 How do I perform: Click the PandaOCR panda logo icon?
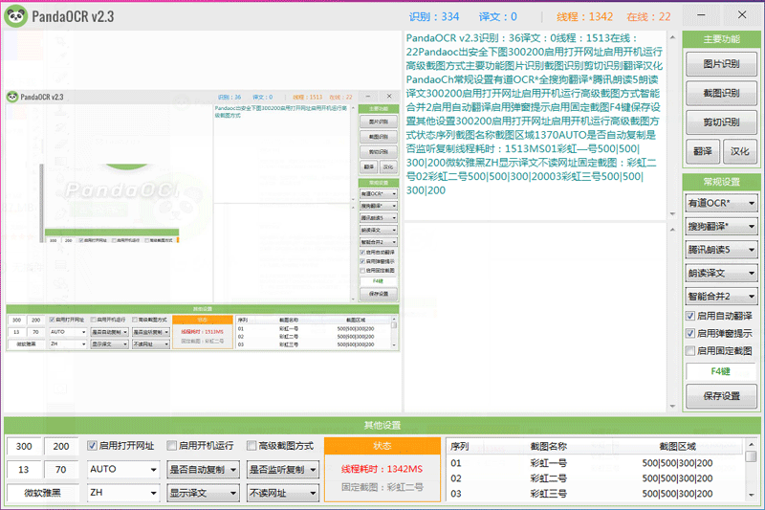click(x=15, y=16)
